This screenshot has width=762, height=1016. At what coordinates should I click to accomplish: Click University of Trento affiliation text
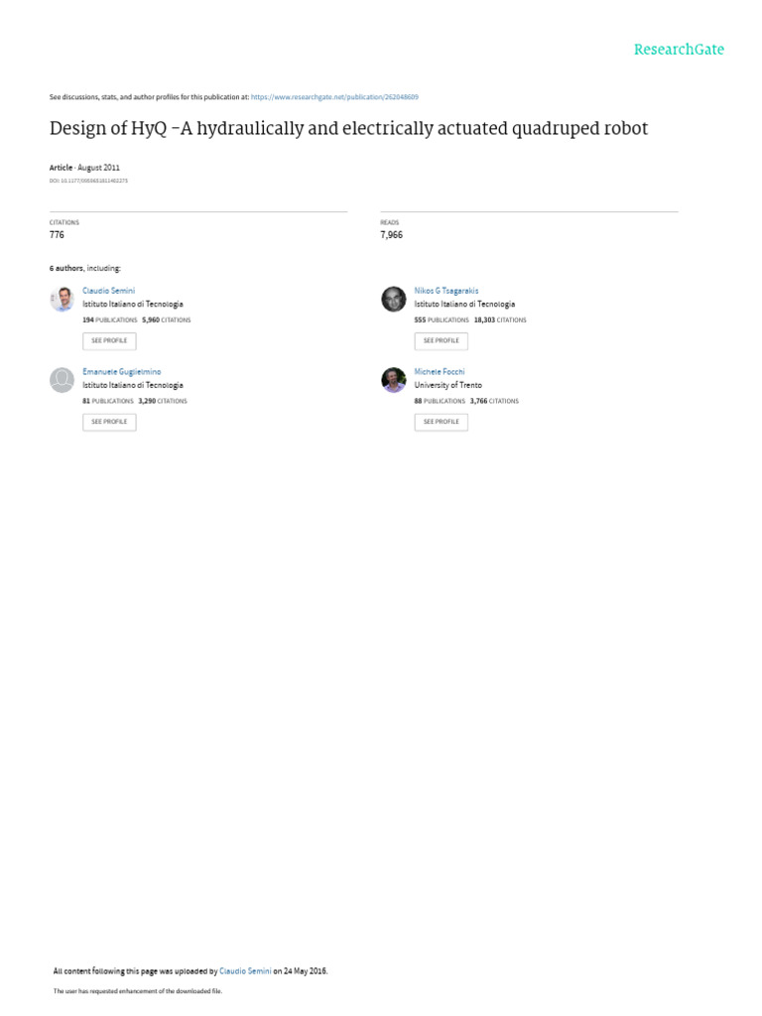coord(448,385)
